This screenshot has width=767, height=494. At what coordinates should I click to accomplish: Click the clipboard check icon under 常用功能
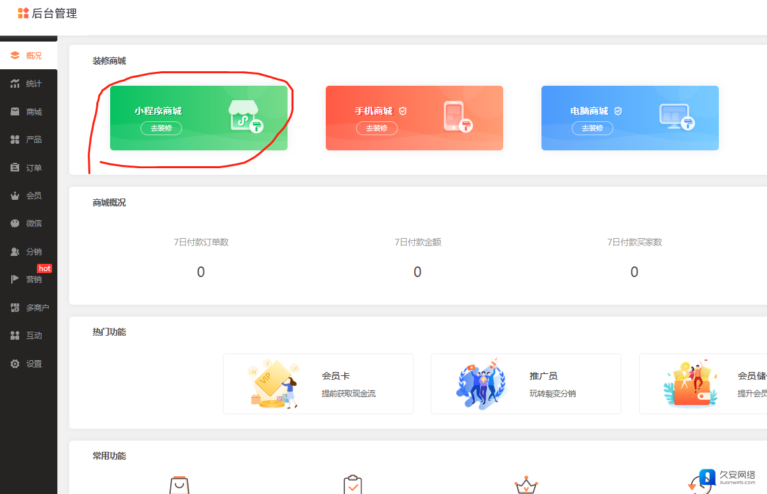353,485
